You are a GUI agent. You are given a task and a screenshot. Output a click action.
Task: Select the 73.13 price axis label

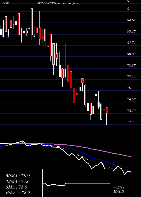(131, 111)
